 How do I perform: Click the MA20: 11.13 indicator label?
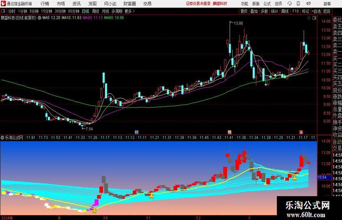coord(93,18)
